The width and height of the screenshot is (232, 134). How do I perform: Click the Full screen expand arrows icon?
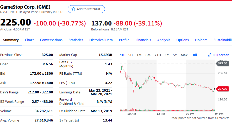[x=209, y=55]
